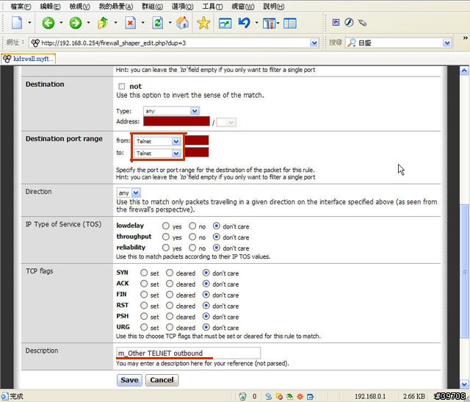Click the new page toolbar icon
The height and width of the screenshot is (402, 470).
pos(17,23)
